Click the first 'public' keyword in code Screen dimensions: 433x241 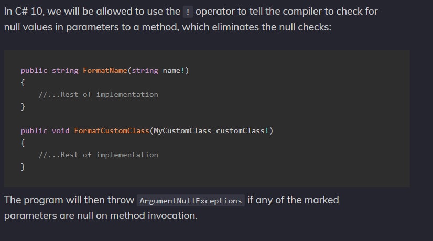click(34, 71)
